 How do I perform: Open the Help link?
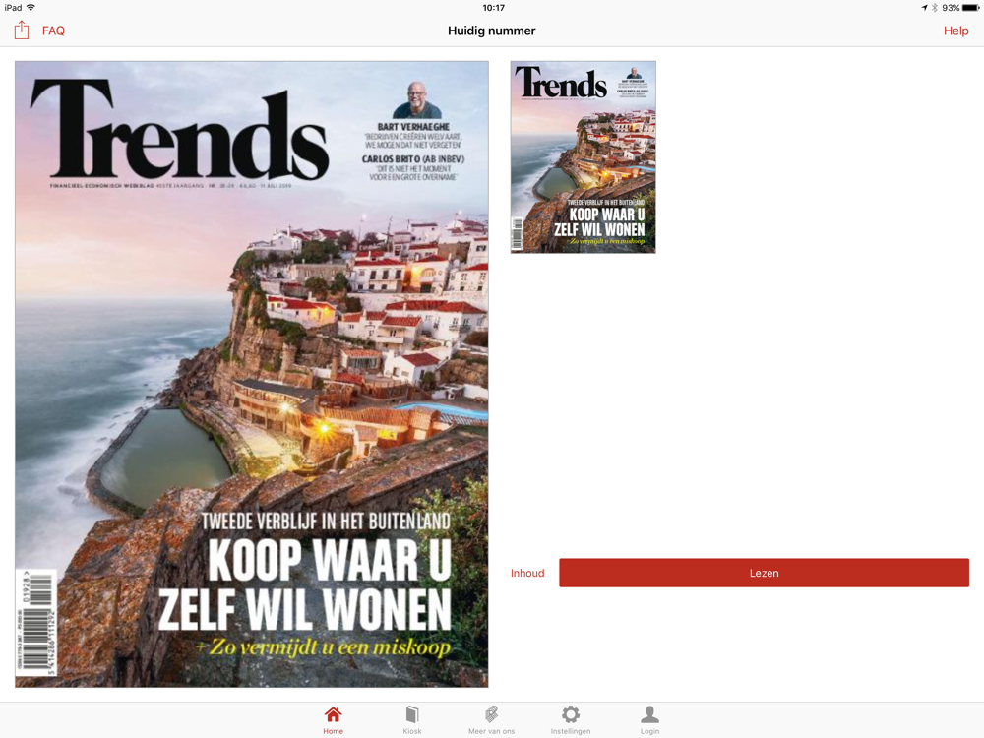pos(955,31)
